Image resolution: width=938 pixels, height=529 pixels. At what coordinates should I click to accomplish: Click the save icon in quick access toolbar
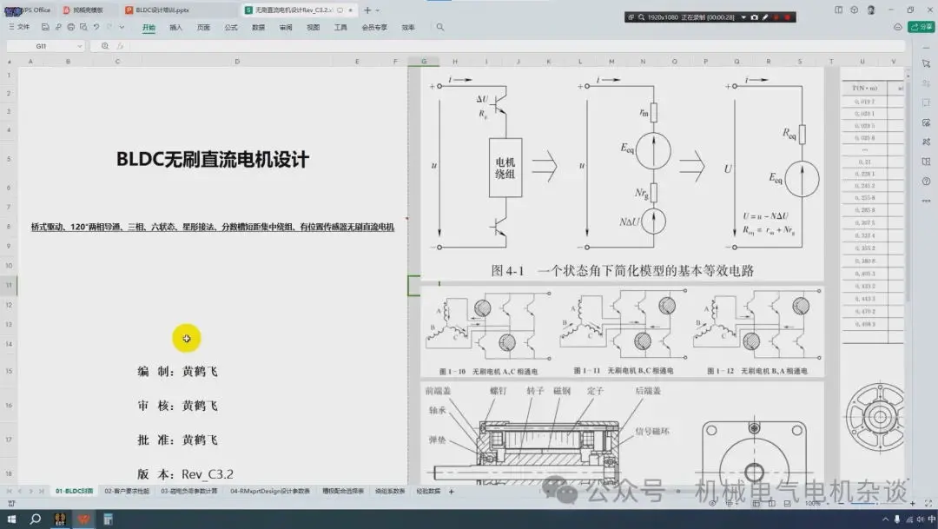tap(45, 27)
